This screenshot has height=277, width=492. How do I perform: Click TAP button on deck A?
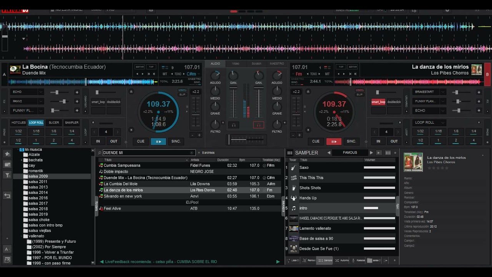click(151, 67)
